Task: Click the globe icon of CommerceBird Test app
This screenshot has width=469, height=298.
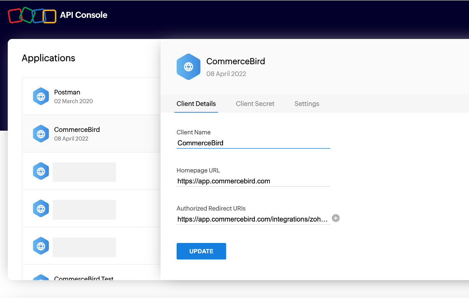Action: tap(41, 277)
